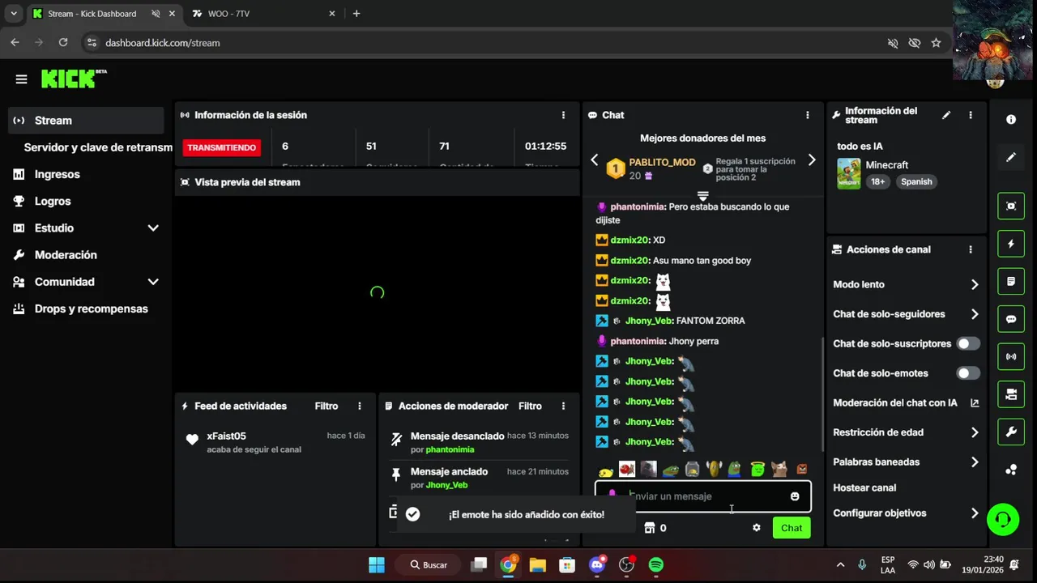Open Spotify from the Windows taskbar
The width and height of the screenshot is (1037, 583).
(656, 564)
